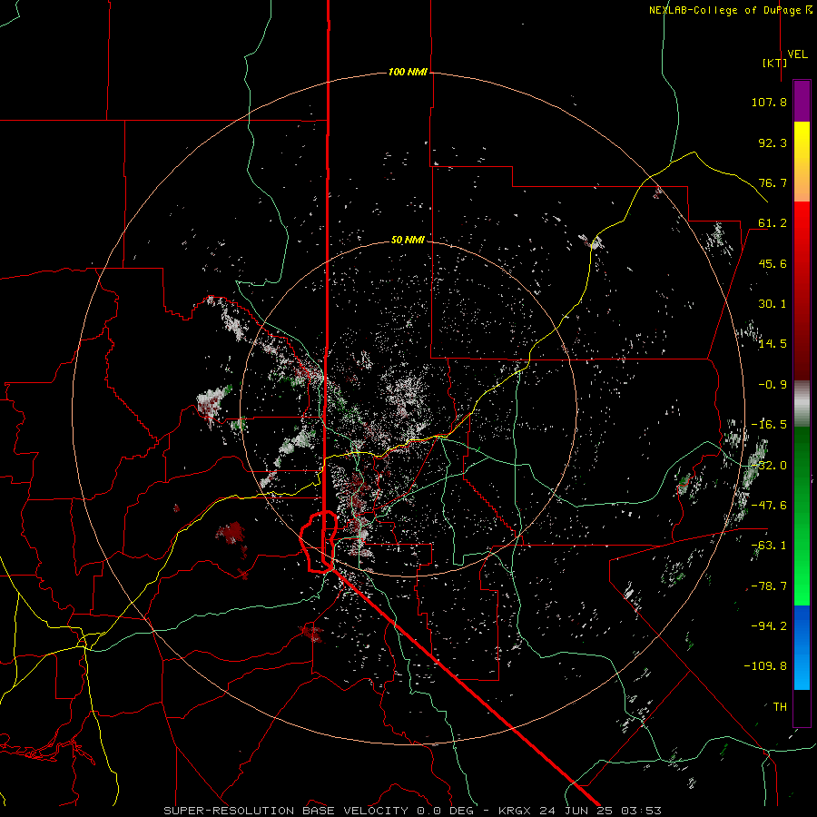Viewport: 817px width, 817px height.
Task: Pick the gray near-zero segment of the color bar
Action: point(802,404)
